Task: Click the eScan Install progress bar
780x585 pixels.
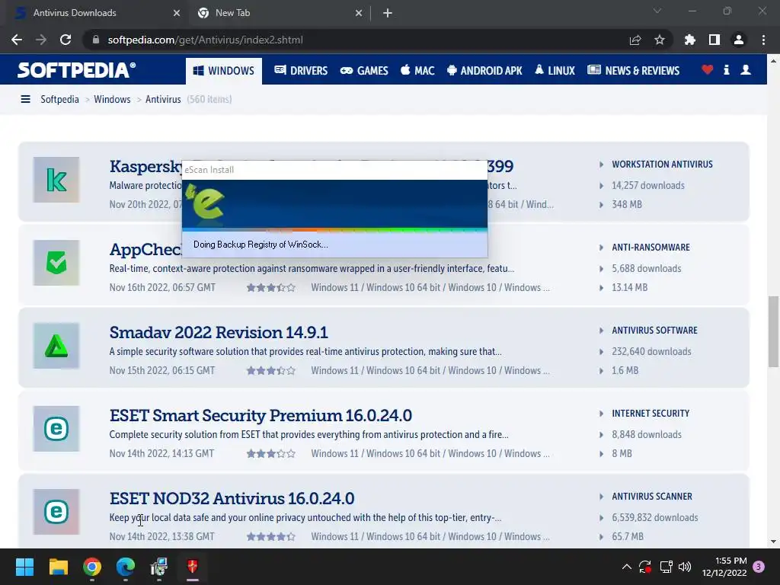Action: [x=335, y=230]
